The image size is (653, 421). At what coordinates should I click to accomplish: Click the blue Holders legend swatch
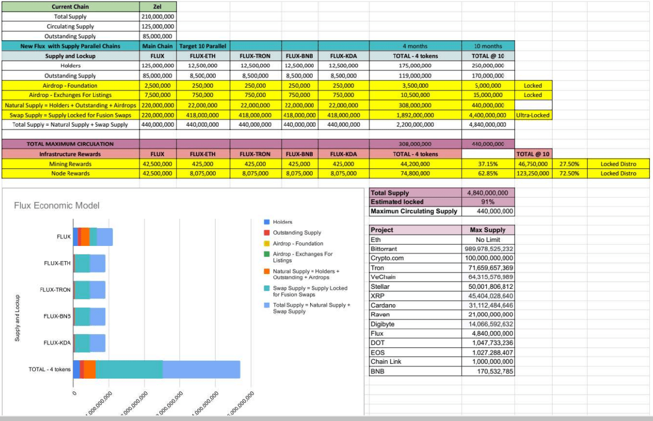(266, 222)
